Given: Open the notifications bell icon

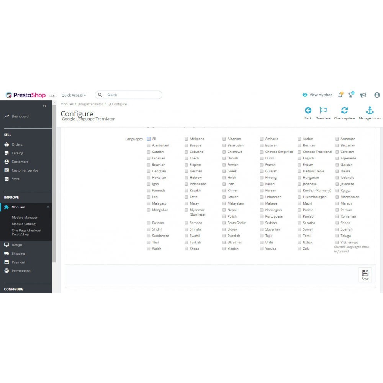Looking at the screenshot, I should [x=340, y=95].
